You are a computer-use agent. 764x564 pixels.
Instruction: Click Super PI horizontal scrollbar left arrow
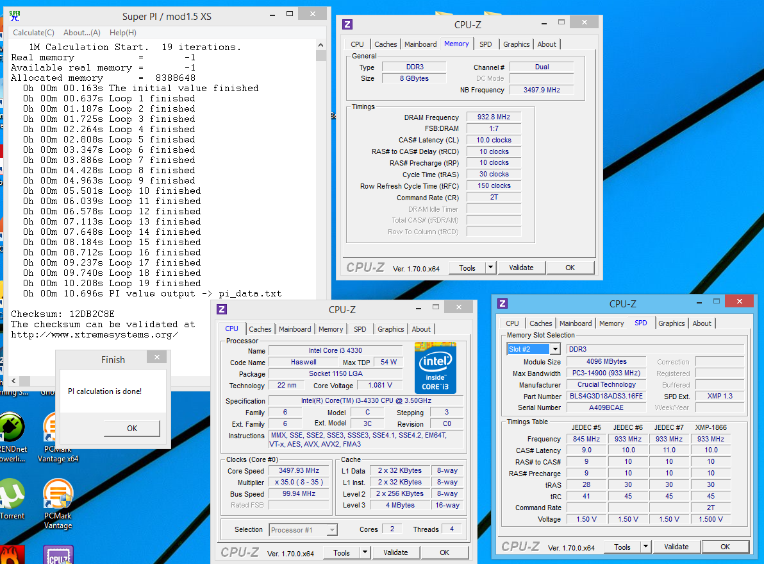pyautogui.click(x=13, y=380)
